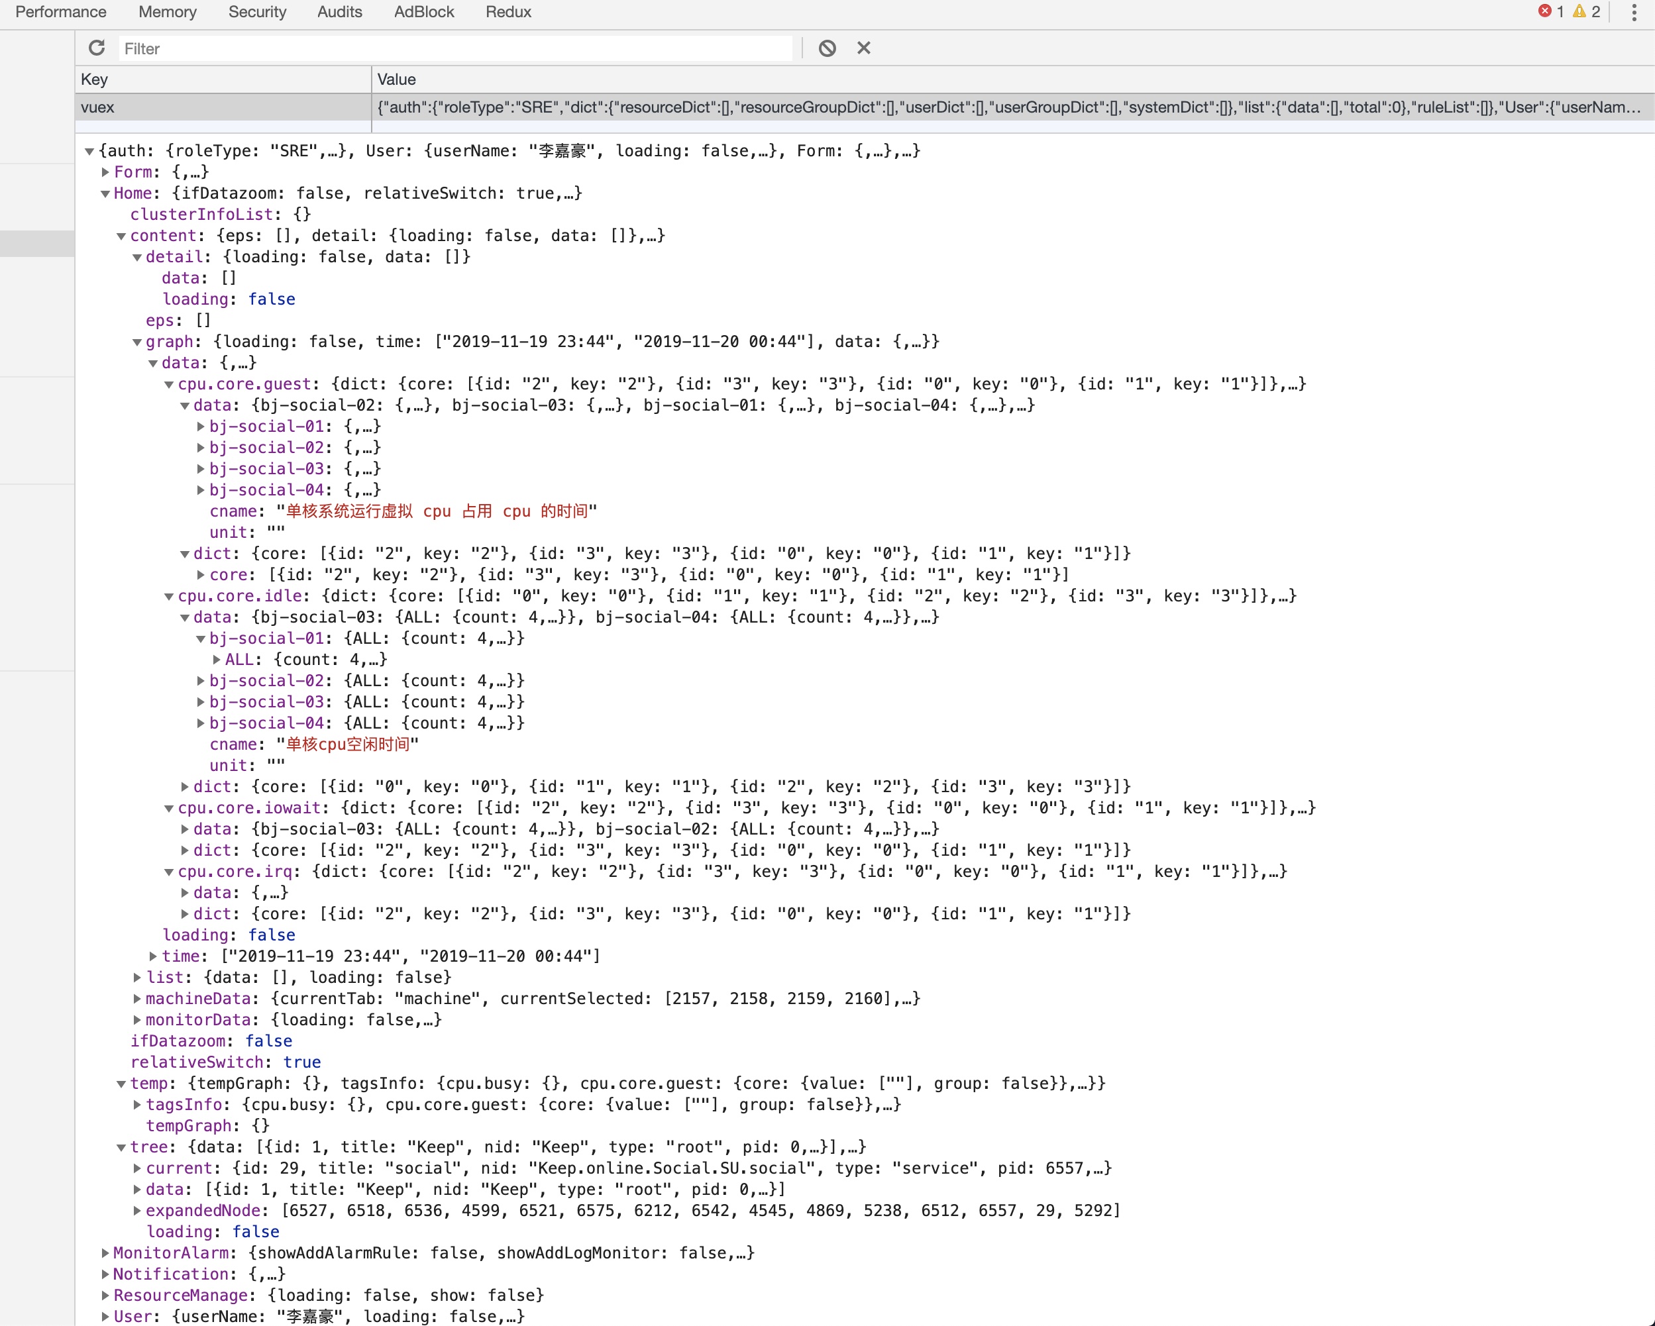
Task: Collapse the cpu.core.idle node
Action: point(169,596)
